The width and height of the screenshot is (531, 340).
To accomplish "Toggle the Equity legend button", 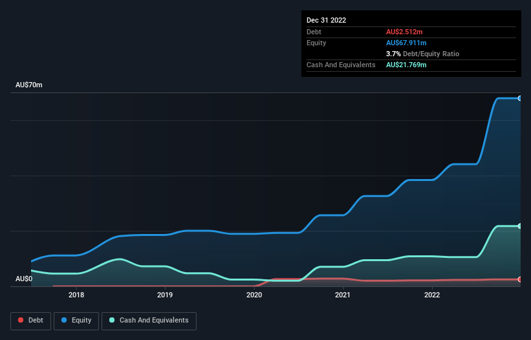I will tap(76, 321).
